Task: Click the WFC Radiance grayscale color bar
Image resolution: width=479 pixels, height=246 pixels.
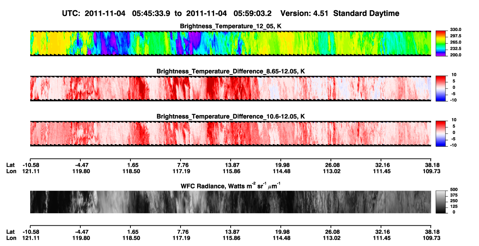Action: click(440, 202)
